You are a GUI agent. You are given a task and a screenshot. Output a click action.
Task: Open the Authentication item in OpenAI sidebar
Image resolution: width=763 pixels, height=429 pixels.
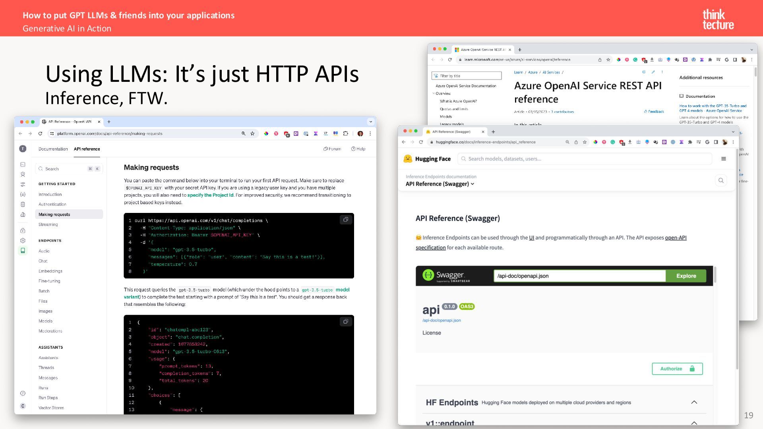(x=52, y=204)
